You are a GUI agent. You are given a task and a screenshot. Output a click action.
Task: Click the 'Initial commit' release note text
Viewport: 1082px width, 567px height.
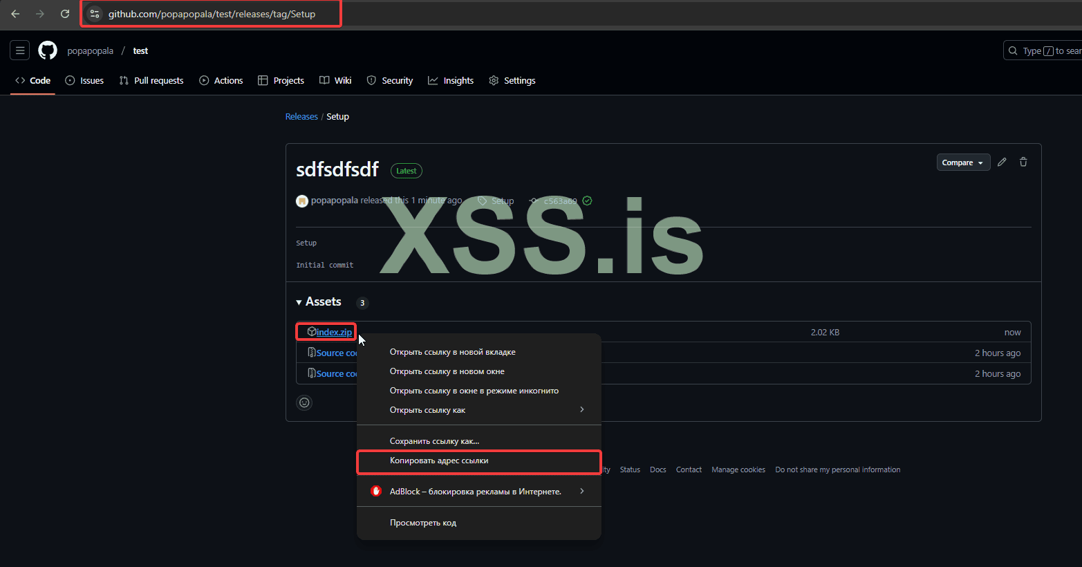(325, 265)
